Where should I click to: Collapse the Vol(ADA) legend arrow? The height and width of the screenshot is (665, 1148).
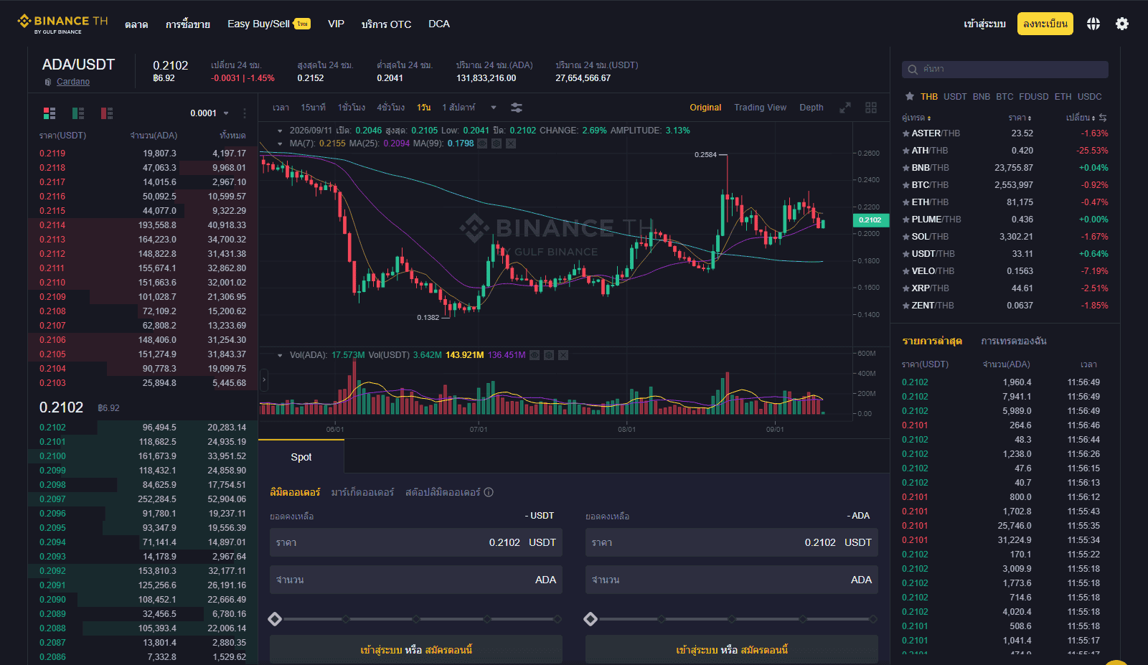click(x=280, y=355)
